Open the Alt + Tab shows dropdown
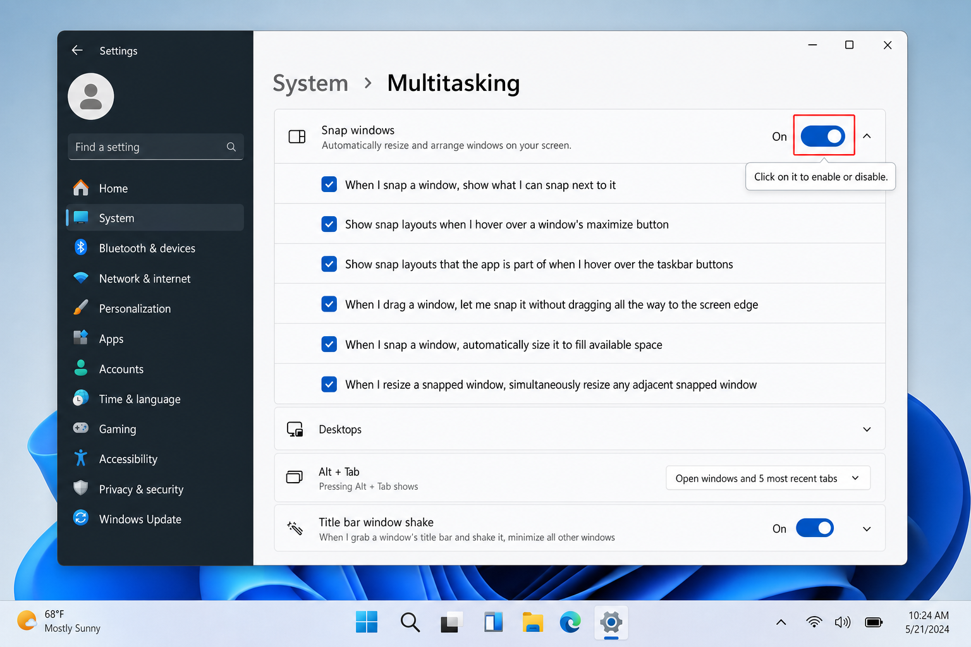The height and width of the screenshot is (647, 971). 768,478
